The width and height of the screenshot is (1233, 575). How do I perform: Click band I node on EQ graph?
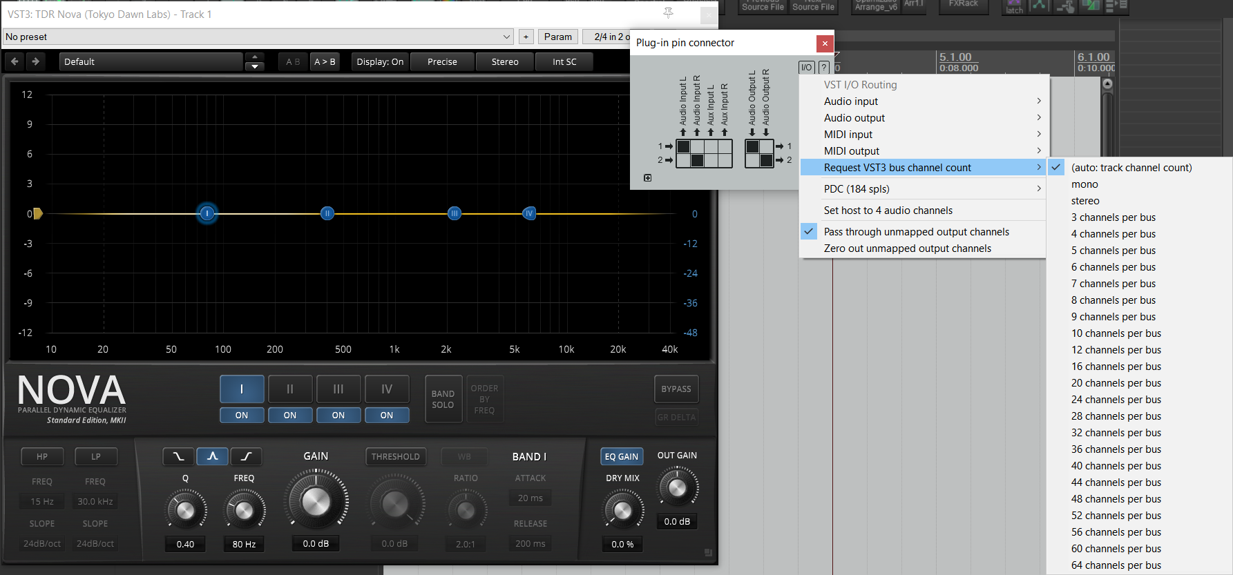(x=207, y=213)
